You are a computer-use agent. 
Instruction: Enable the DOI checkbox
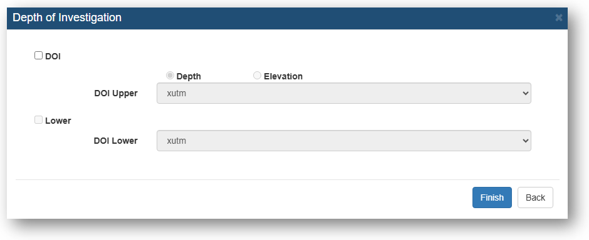pyautogui.click(x=38, y=56)
